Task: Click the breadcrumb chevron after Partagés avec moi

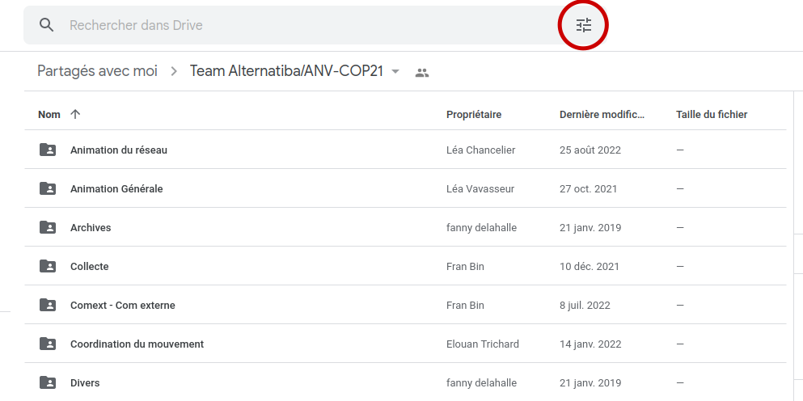Action: 174,71
